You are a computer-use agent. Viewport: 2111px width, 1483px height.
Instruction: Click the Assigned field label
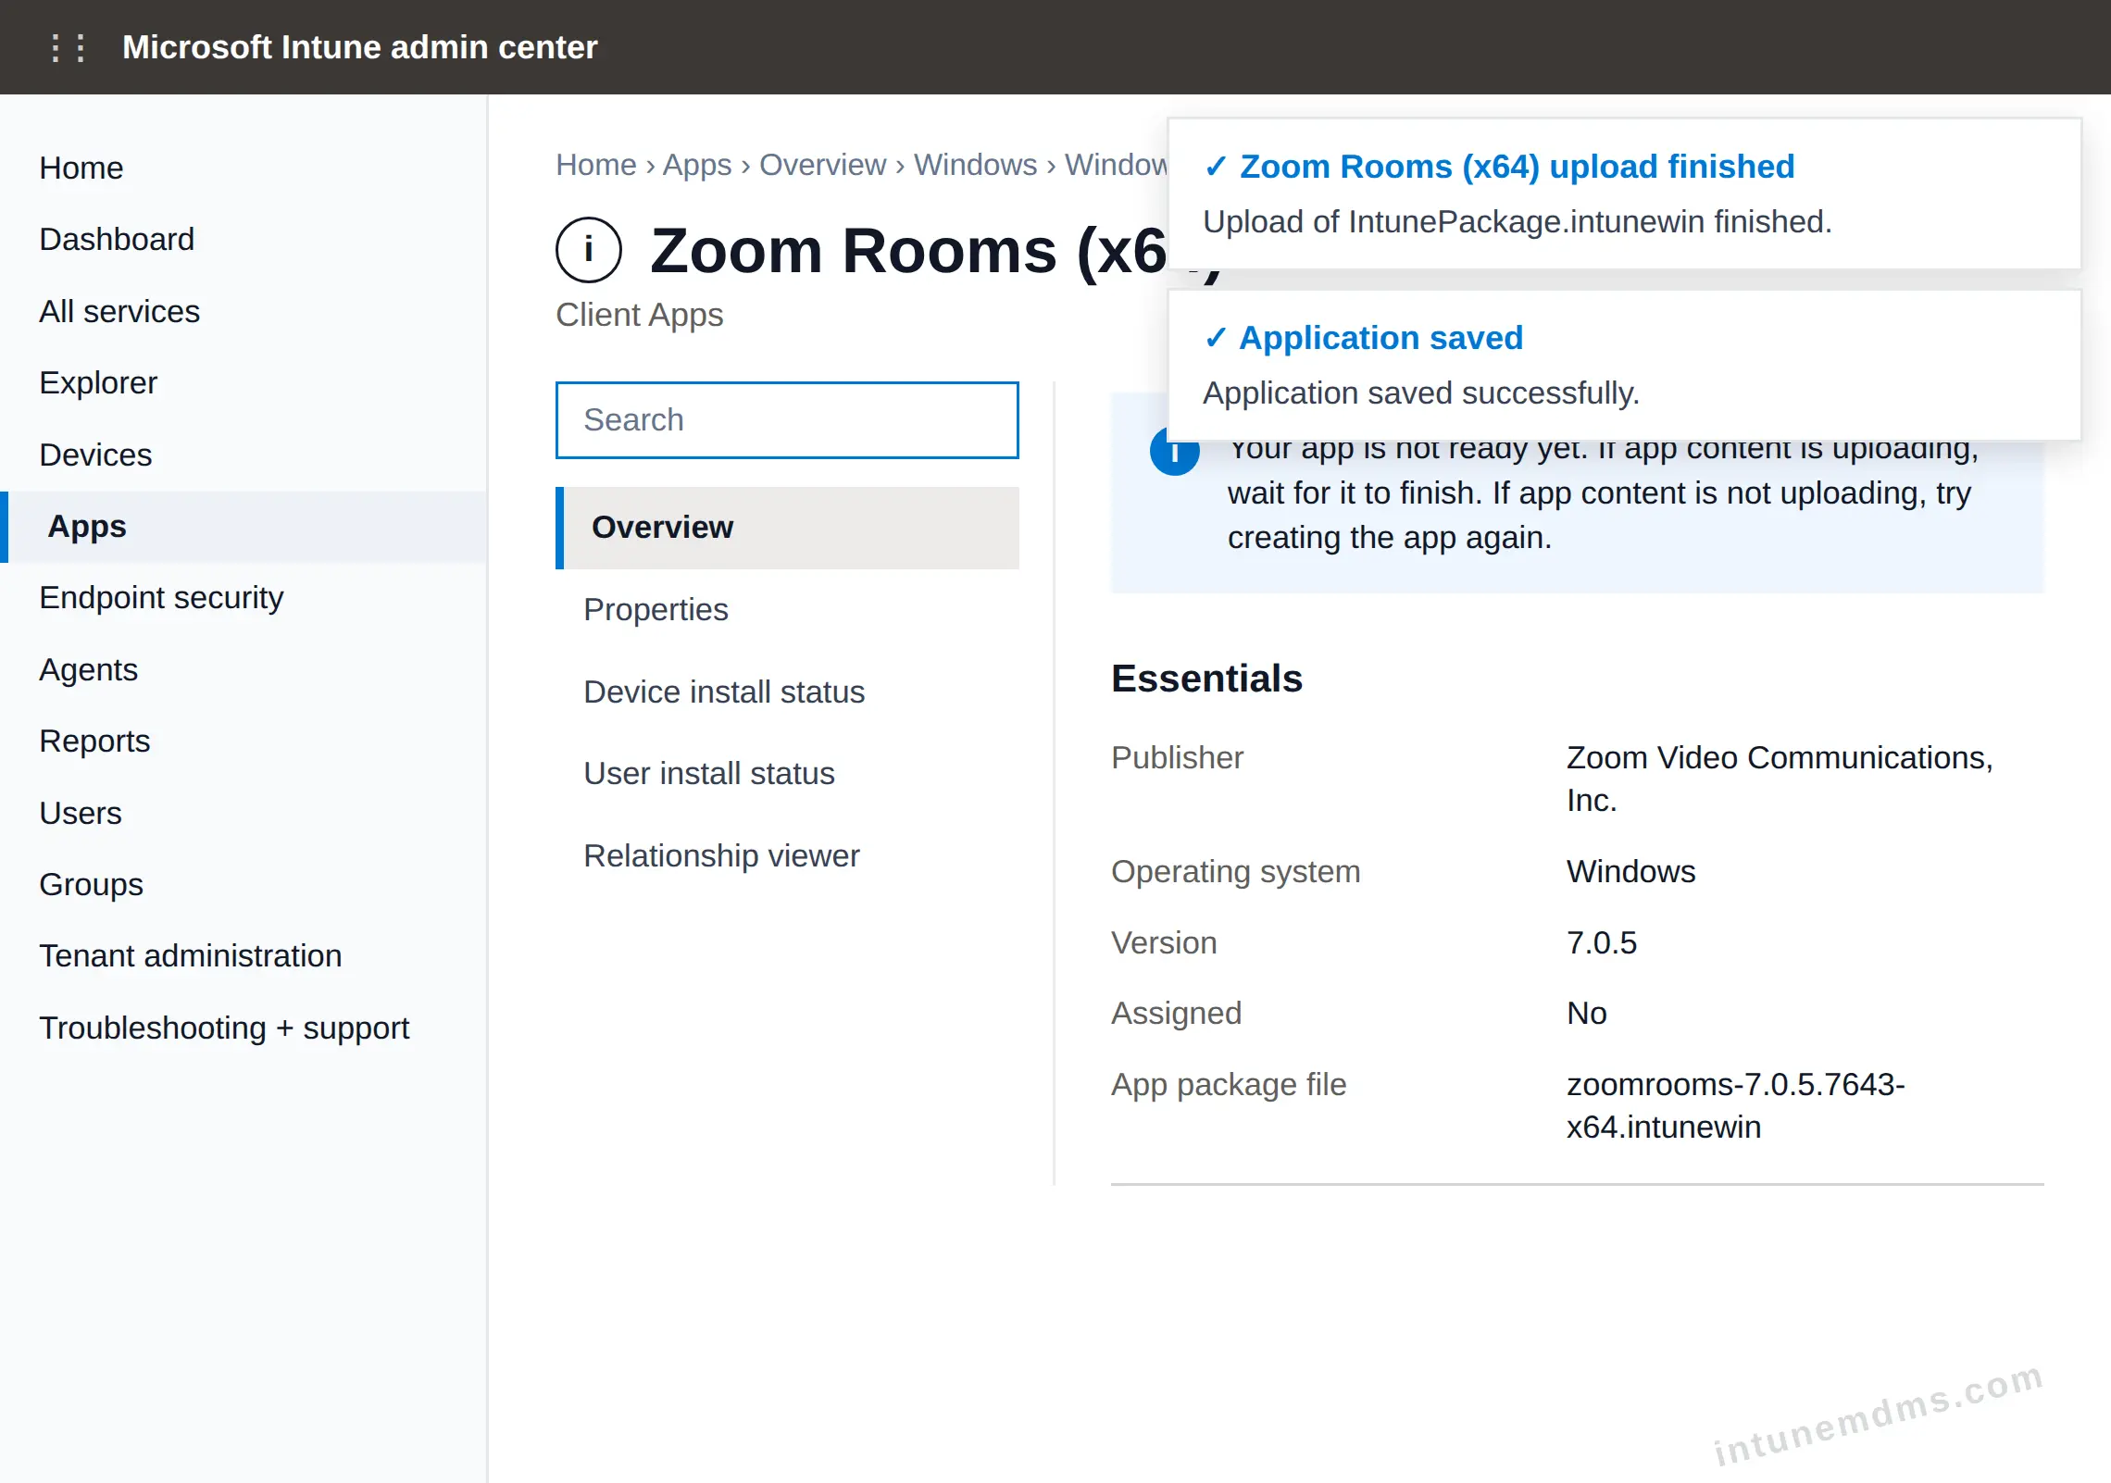pos(1176,1014)
